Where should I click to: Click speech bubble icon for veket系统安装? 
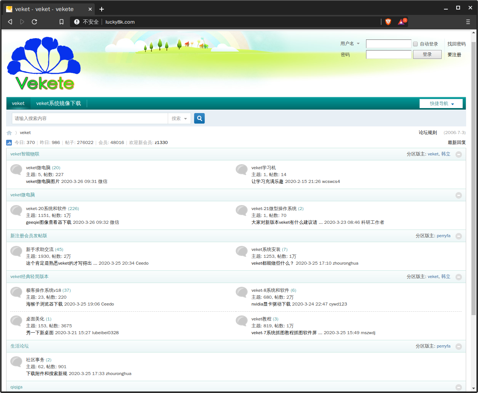coord(241,251)
